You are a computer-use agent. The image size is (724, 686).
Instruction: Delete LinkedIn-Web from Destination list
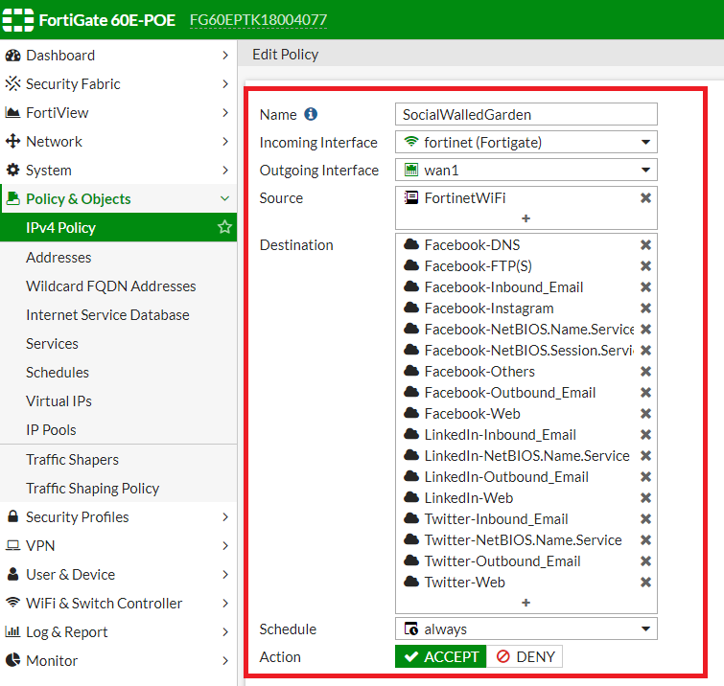tap(645, 498)
